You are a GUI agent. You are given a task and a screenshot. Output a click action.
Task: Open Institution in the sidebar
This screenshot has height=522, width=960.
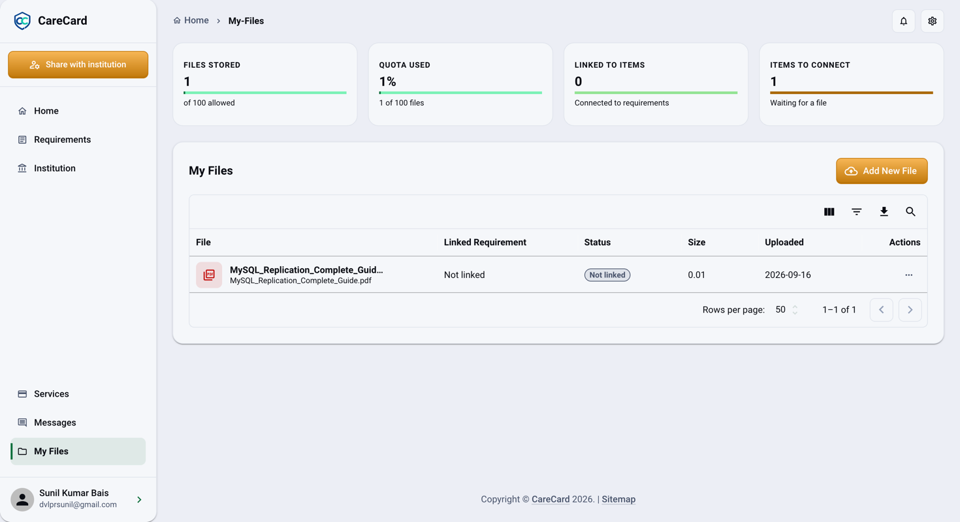tap(78, 168)
